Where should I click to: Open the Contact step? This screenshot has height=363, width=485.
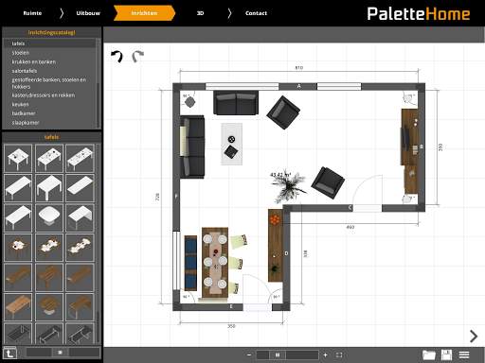click(256, 13)
